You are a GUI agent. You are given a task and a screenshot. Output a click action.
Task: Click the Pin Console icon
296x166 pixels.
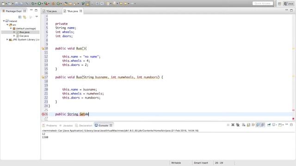pyautogui.click(x=269, y=125)
